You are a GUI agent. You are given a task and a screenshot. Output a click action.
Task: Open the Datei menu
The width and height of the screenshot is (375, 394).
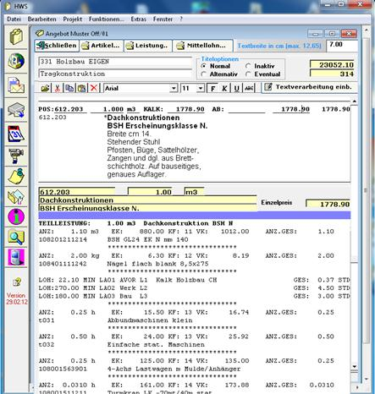click(14, 19)
